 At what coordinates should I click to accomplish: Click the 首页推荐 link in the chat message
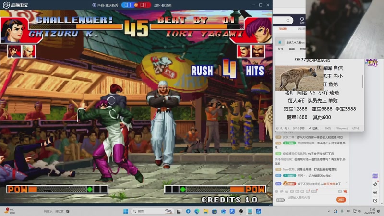click(x=329, y=184)
